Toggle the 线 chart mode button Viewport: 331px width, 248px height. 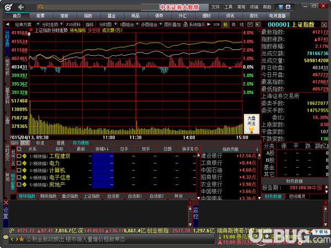tap(242, 24)
